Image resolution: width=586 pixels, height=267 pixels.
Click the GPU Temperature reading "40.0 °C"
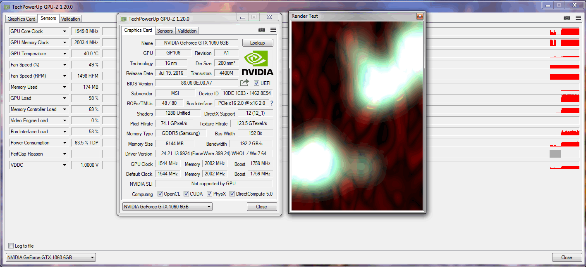86,54
